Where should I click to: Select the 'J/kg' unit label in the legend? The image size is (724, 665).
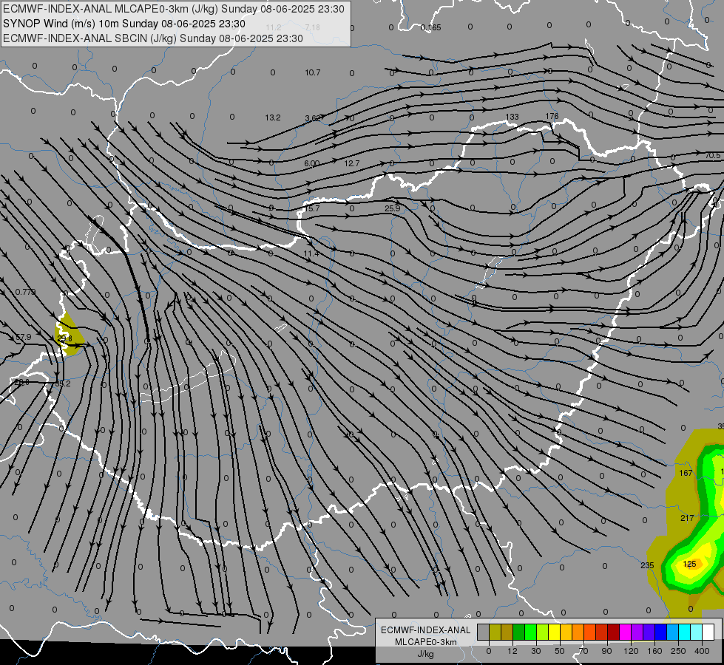(x=425, y=653)
